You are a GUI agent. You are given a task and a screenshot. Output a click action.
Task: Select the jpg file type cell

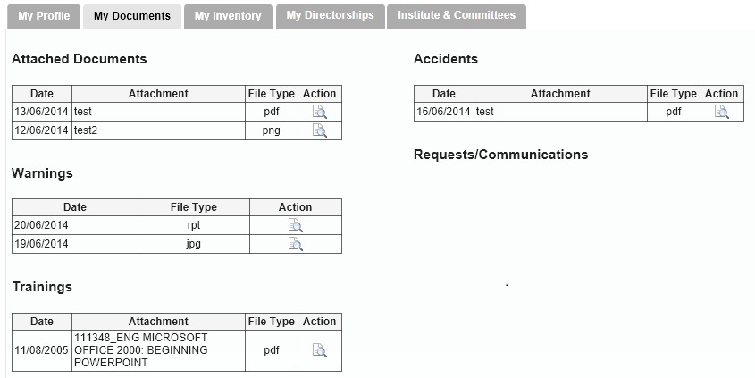pyautogui.click(x=194, y=244)
